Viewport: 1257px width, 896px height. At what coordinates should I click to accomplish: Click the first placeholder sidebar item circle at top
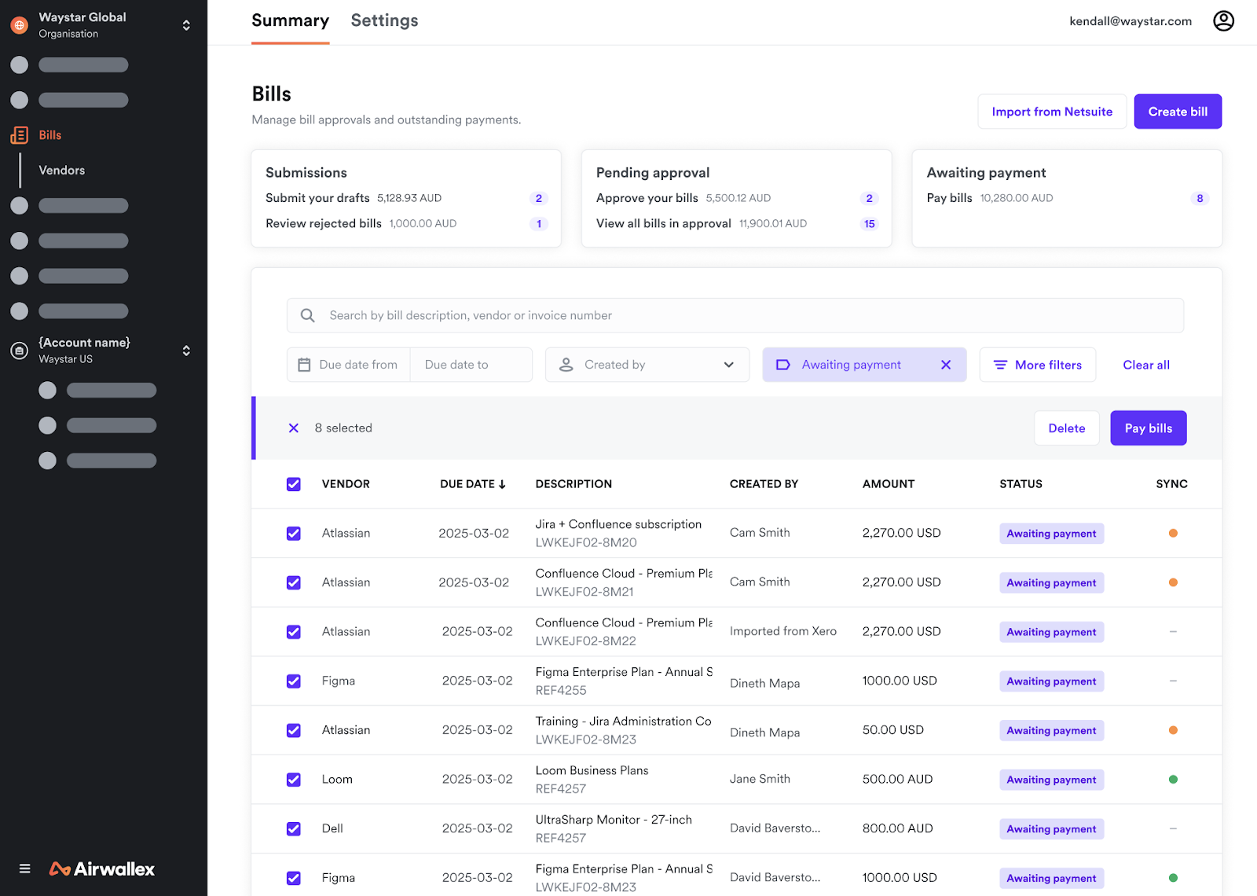pyautogui.click(x=20, y=65)
